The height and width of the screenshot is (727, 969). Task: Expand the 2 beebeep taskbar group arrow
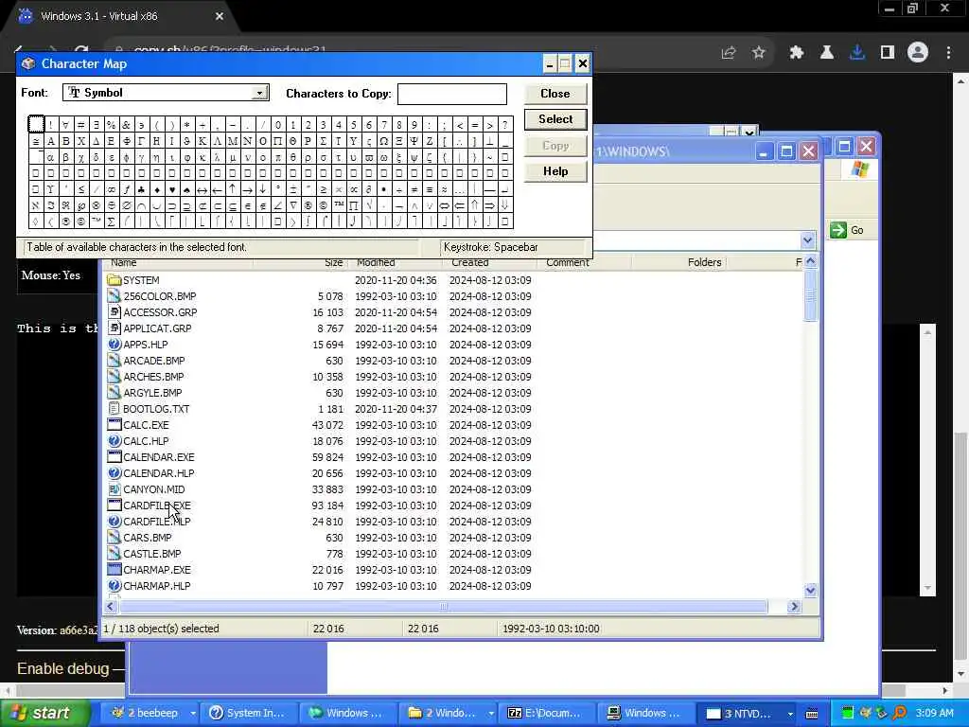pyautogui.click(x=193, y=713)
